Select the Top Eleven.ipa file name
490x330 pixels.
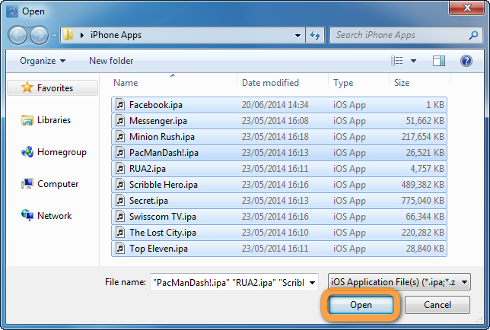pos(158,248)
